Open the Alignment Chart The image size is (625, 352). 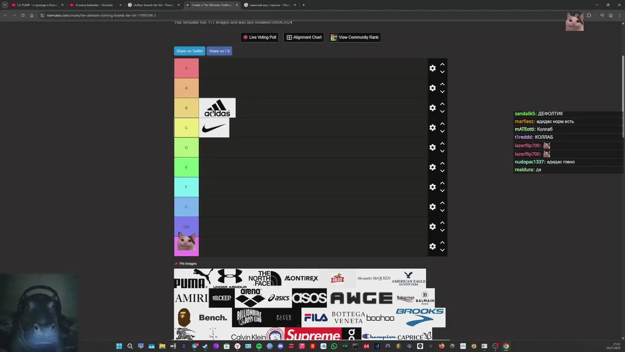click(x=304, y=37)
